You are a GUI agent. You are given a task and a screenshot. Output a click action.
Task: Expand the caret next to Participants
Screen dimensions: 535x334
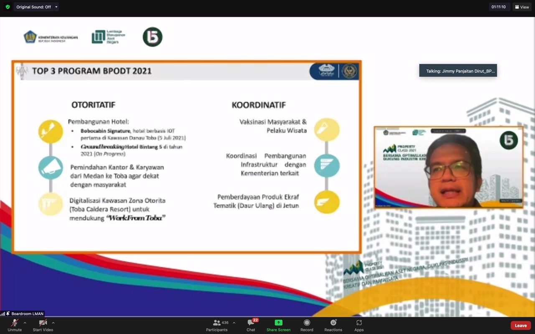pos(234,323)
